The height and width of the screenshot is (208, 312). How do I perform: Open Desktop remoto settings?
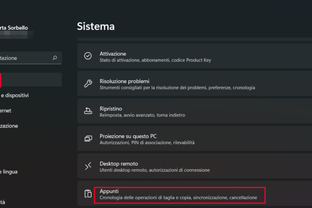click(195, 166)
